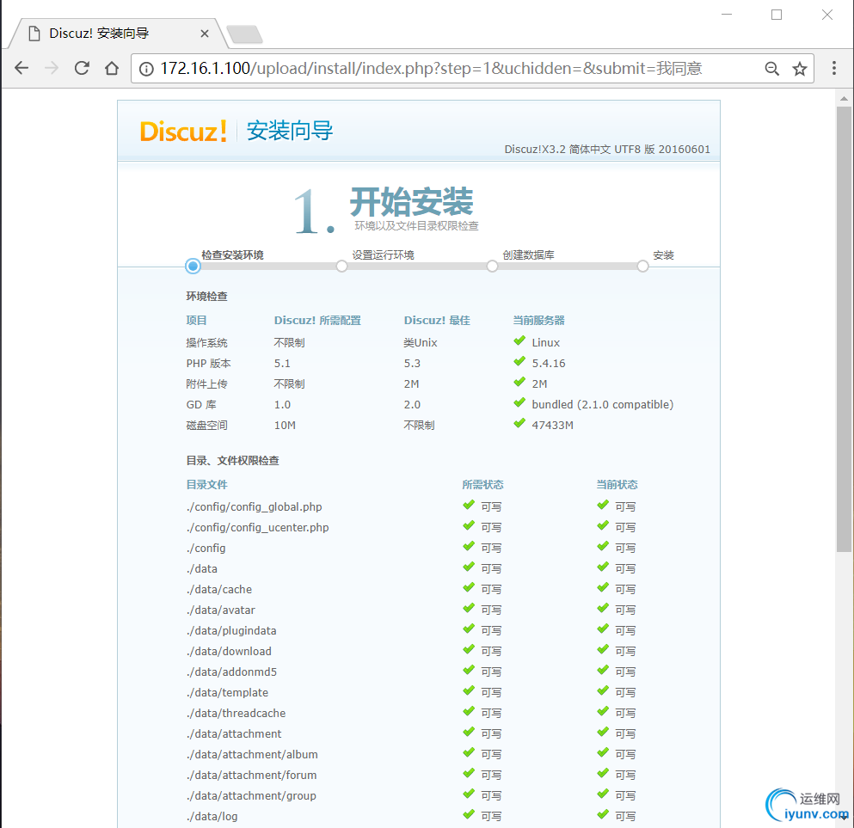
Task: Select the ./config/config_global.php row text
Action: point(254,506)
